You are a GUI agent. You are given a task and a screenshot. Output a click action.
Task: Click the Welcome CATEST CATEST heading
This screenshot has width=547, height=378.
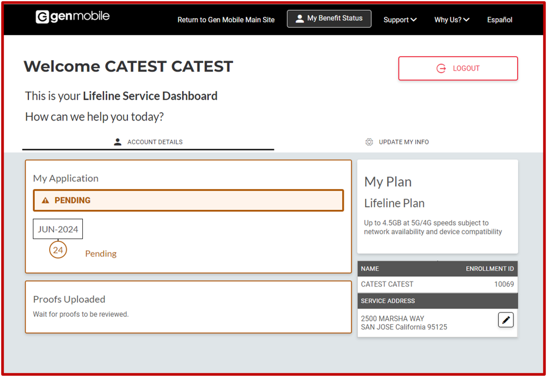[128, 66]
